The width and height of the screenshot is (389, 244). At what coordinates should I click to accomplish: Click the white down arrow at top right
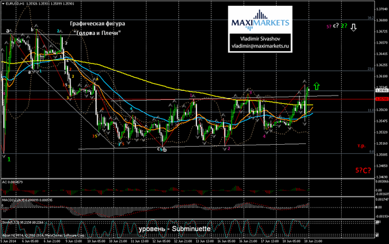353,27
